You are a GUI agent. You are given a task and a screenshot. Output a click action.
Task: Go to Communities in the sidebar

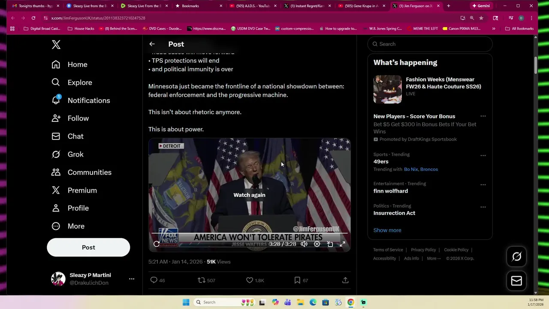click(x=81, y=173)
